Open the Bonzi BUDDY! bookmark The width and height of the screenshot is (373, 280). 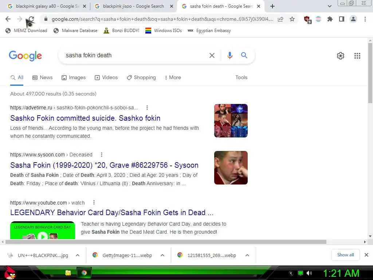(x=121, y=31)
